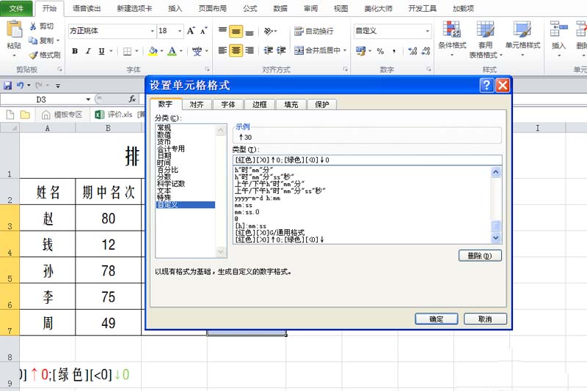The height and width of the screenshot is (391, 587).
Task: Increase font size with large A icon
Action: pos(191,31)
